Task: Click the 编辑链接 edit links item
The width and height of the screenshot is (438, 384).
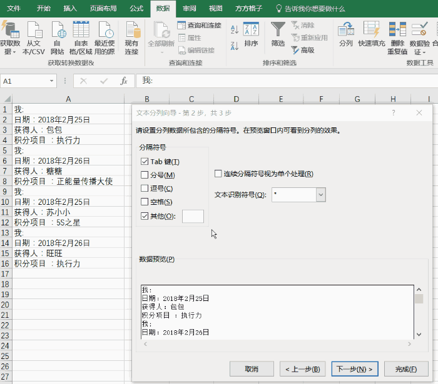Action: click(x=196, y=50)
